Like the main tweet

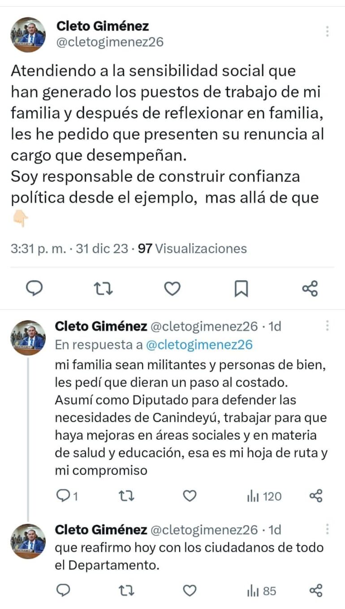coord(172,289)
